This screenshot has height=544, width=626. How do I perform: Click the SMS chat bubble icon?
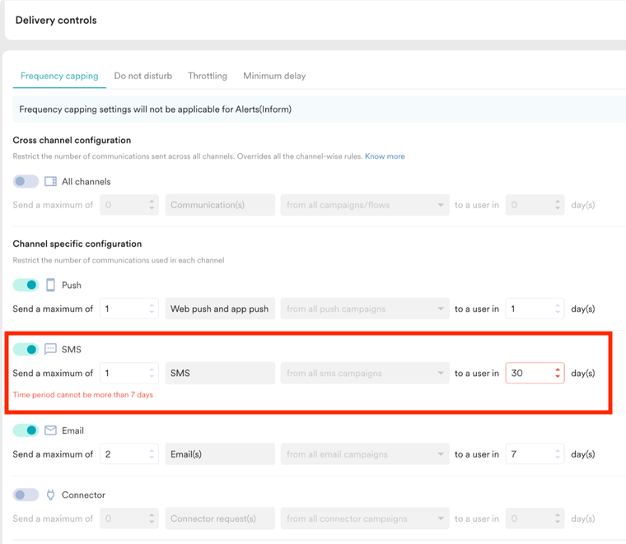[x=50, y=349]
